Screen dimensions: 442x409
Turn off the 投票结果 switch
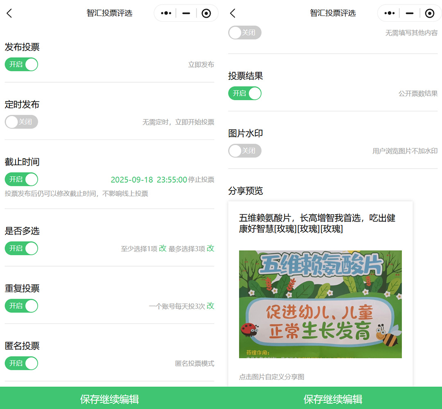click(x=245, y=93)
